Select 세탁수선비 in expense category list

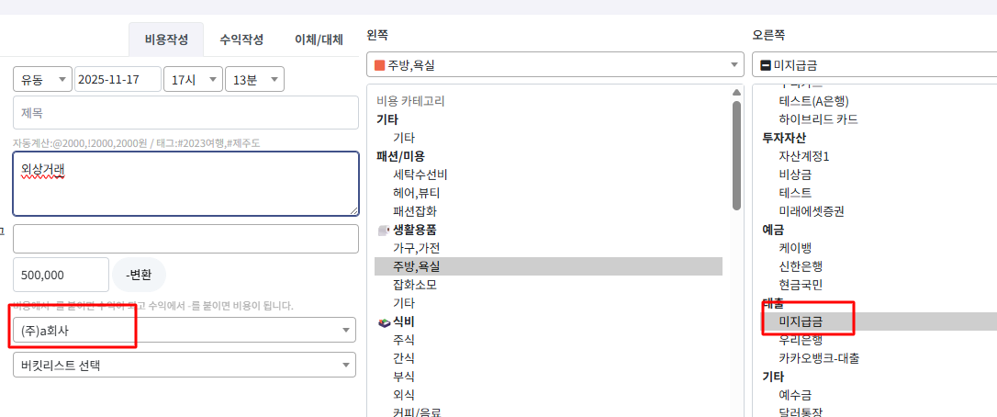click(420, 175)
